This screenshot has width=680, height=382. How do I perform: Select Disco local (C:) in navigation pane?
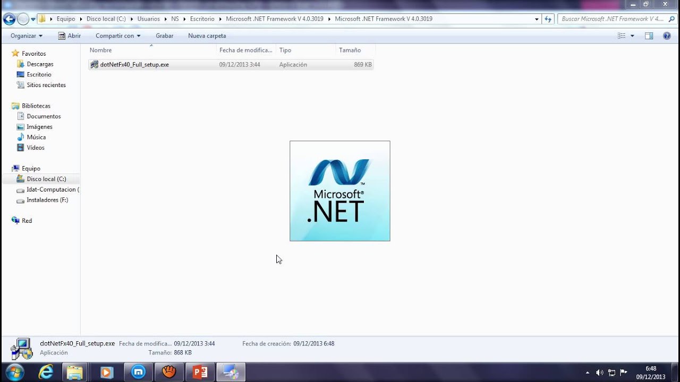(x=46, y=179)
